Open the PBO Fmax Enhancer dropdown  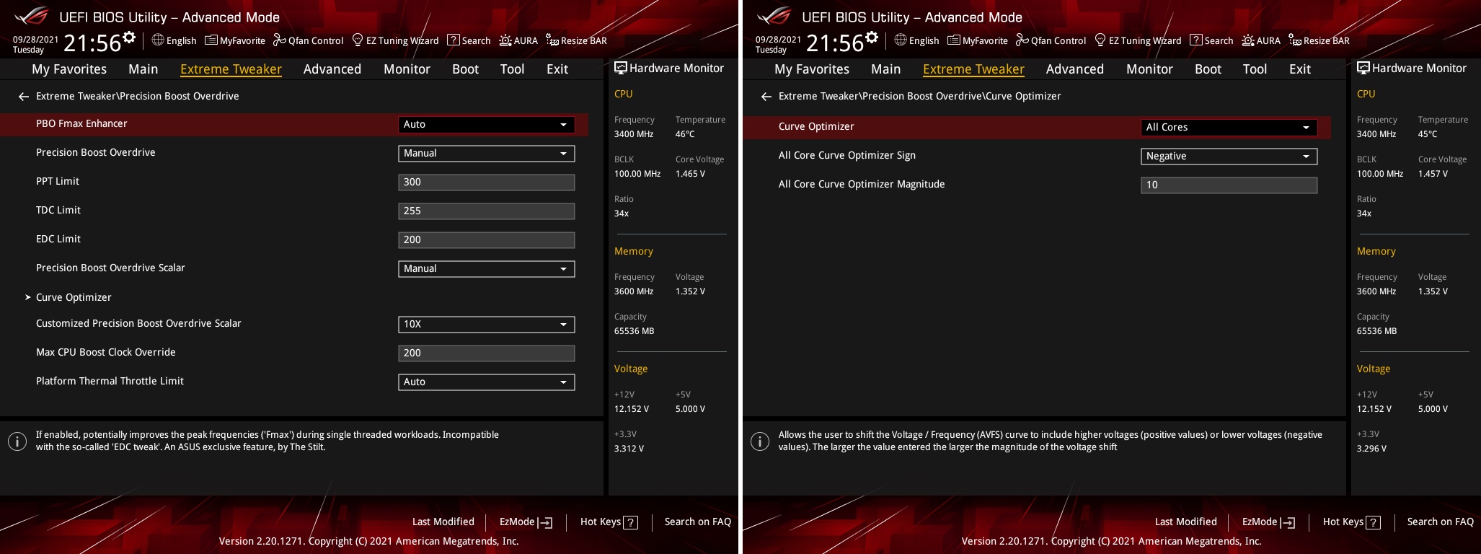487,125
